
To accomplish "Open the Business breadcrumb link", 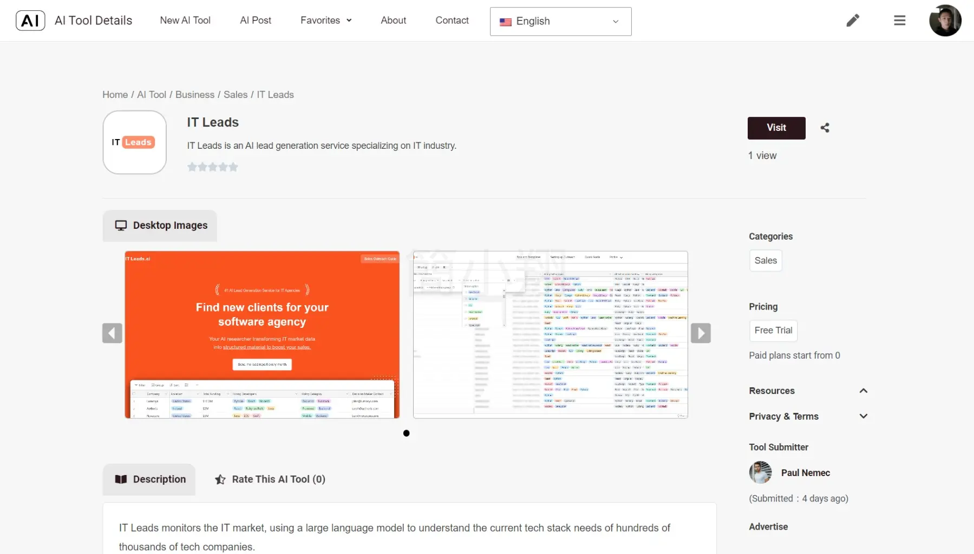I will [195, 95].
